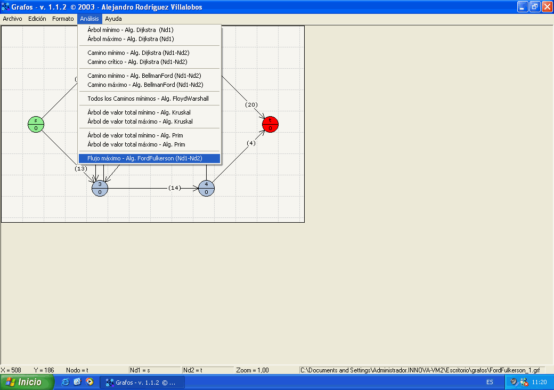The image size is (554, 390).
Task: Select Camino crítico Dijkstra option
Action: 137,62
